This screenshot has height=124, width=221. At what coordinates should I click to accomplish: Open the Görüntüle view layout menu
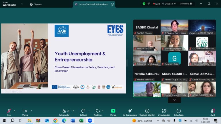click(186, 4)
